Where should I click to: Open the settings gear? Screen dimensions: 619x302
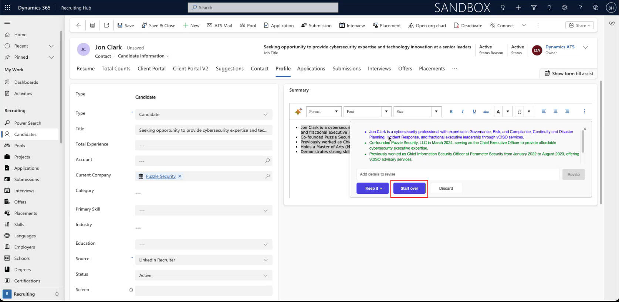pyautogui.click(x=565, y=7)
